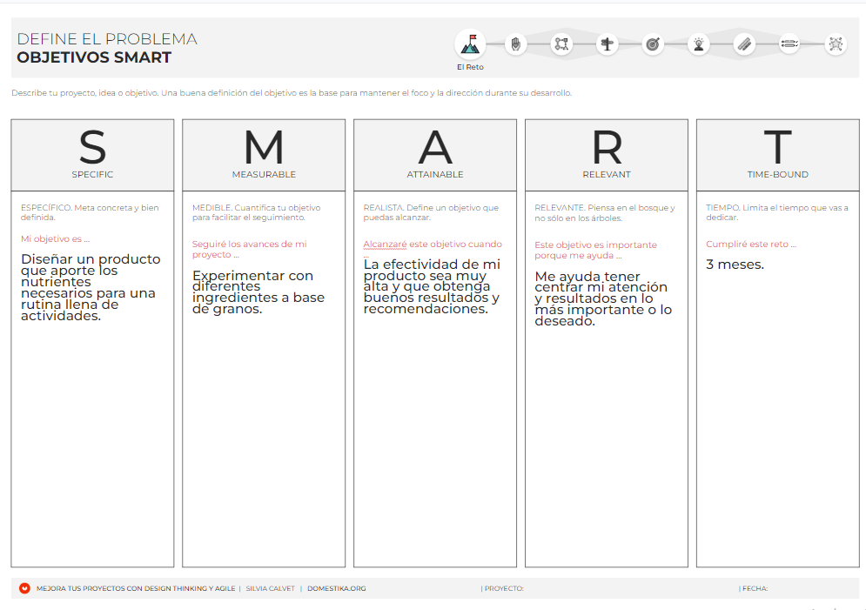Click the 'SPECIFIC' column label
Image resolution: width=866 pixels, height=610 pixels.
[x=92, y=174]
